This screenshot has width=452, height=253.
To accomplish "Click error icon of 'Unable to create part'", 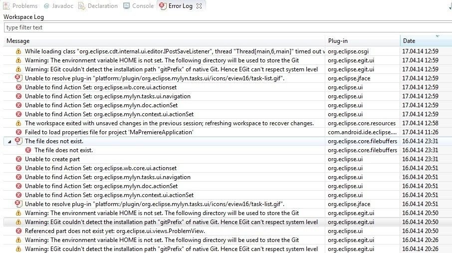I will click(x=18, y=159).
